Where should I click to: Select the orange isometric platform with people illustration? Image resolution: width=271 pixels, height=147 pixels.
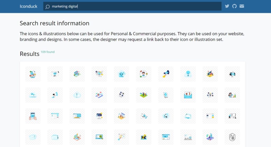(x=121, y=116)
